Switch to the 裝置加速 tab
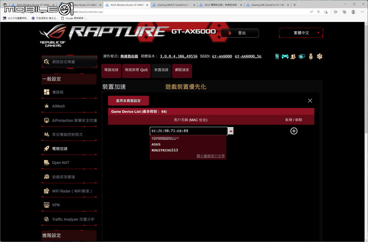Viewport: 368px width, 242px height. [x=161, y=70]
